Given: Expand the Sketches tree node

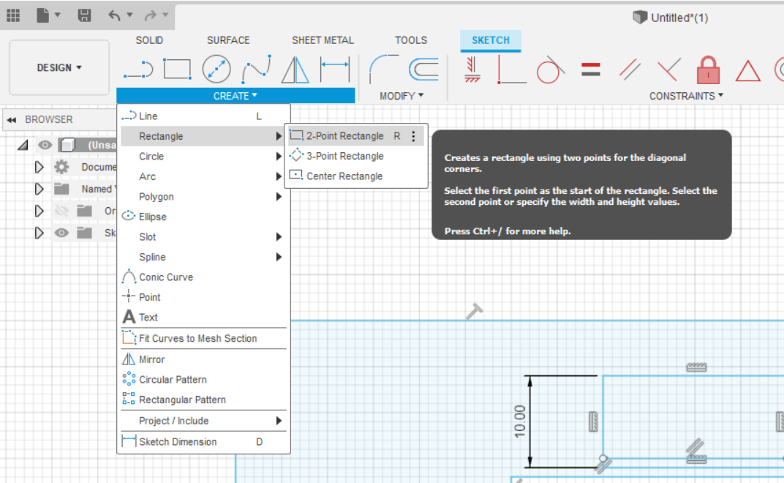Looking at the screenshot, I should point(39,233).
